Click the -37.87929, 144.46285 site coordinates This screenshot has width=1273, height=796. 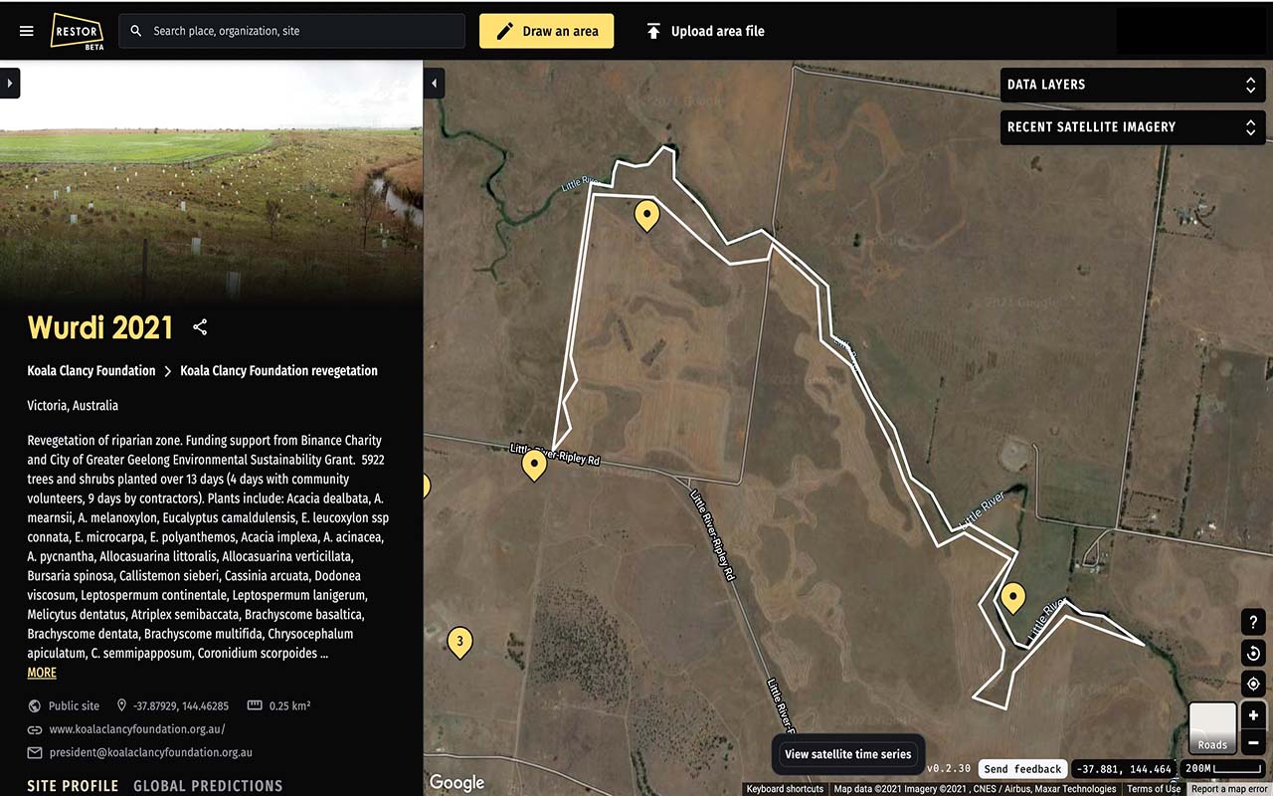click(181, 705)
